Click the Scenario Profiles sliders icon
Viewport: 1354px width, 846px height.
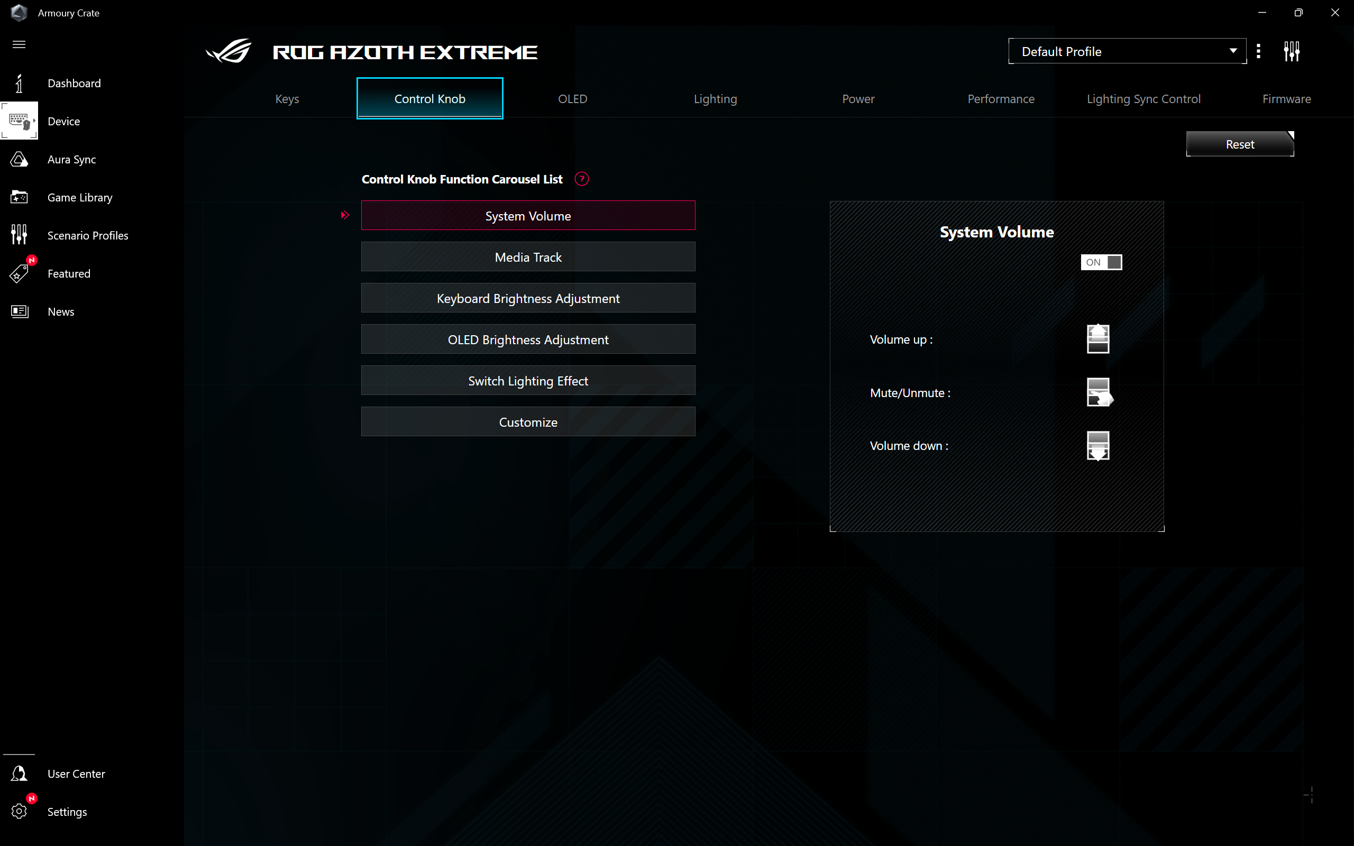tap(19, 235)
